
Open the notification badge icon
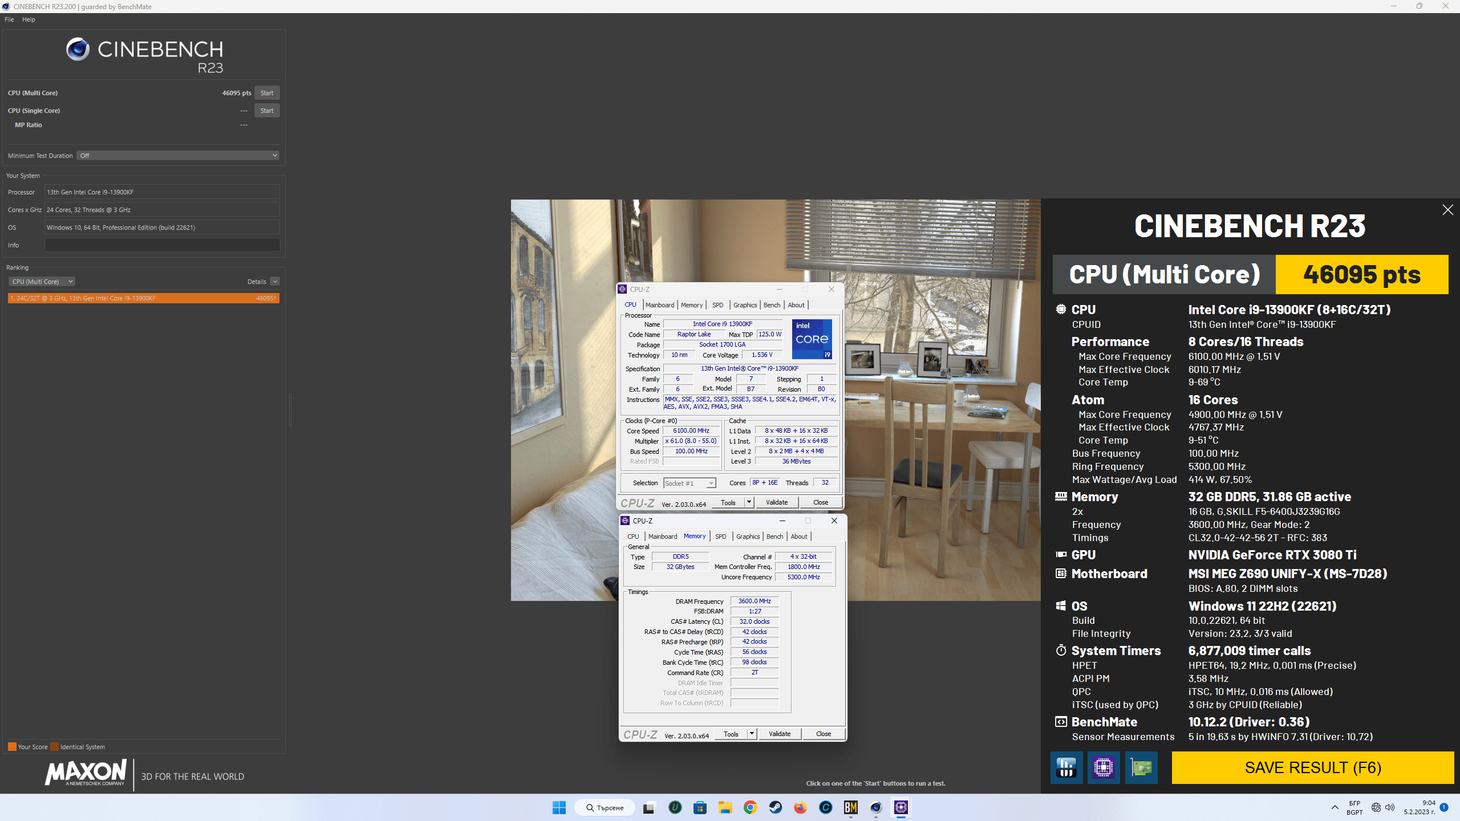[1444, 807]
